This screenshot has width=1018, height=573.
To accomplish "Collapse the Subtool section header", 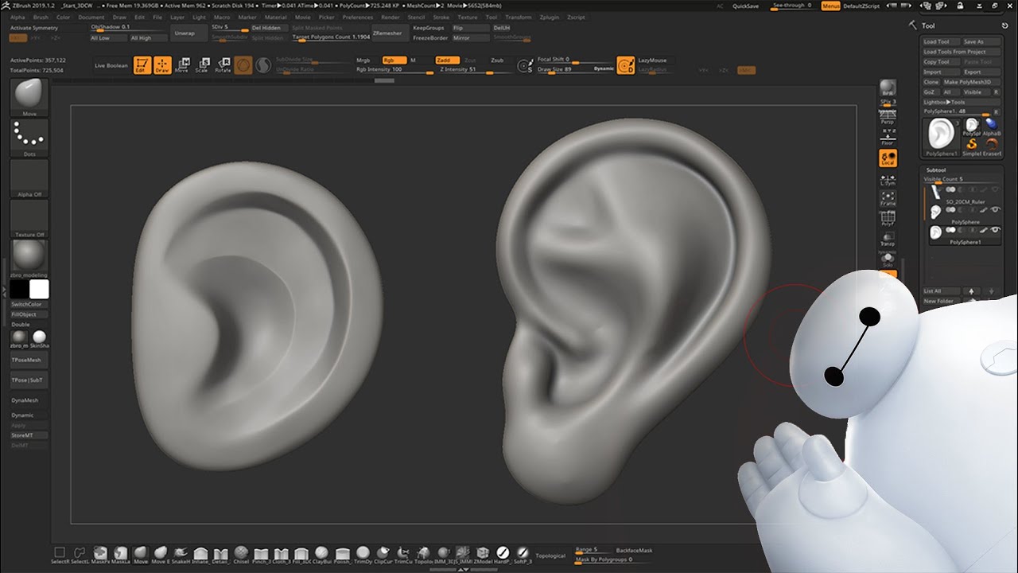I will [936, 170].
